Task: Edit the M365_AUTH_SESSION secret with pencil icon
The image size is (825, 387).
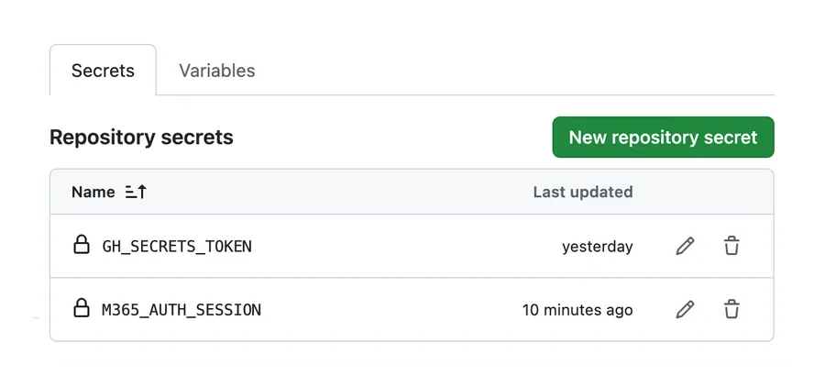Action: point(685,309)
